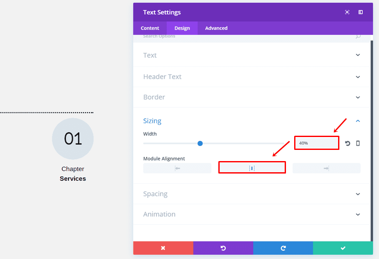Click the search magnifier icon

click(x=358, y=37)
